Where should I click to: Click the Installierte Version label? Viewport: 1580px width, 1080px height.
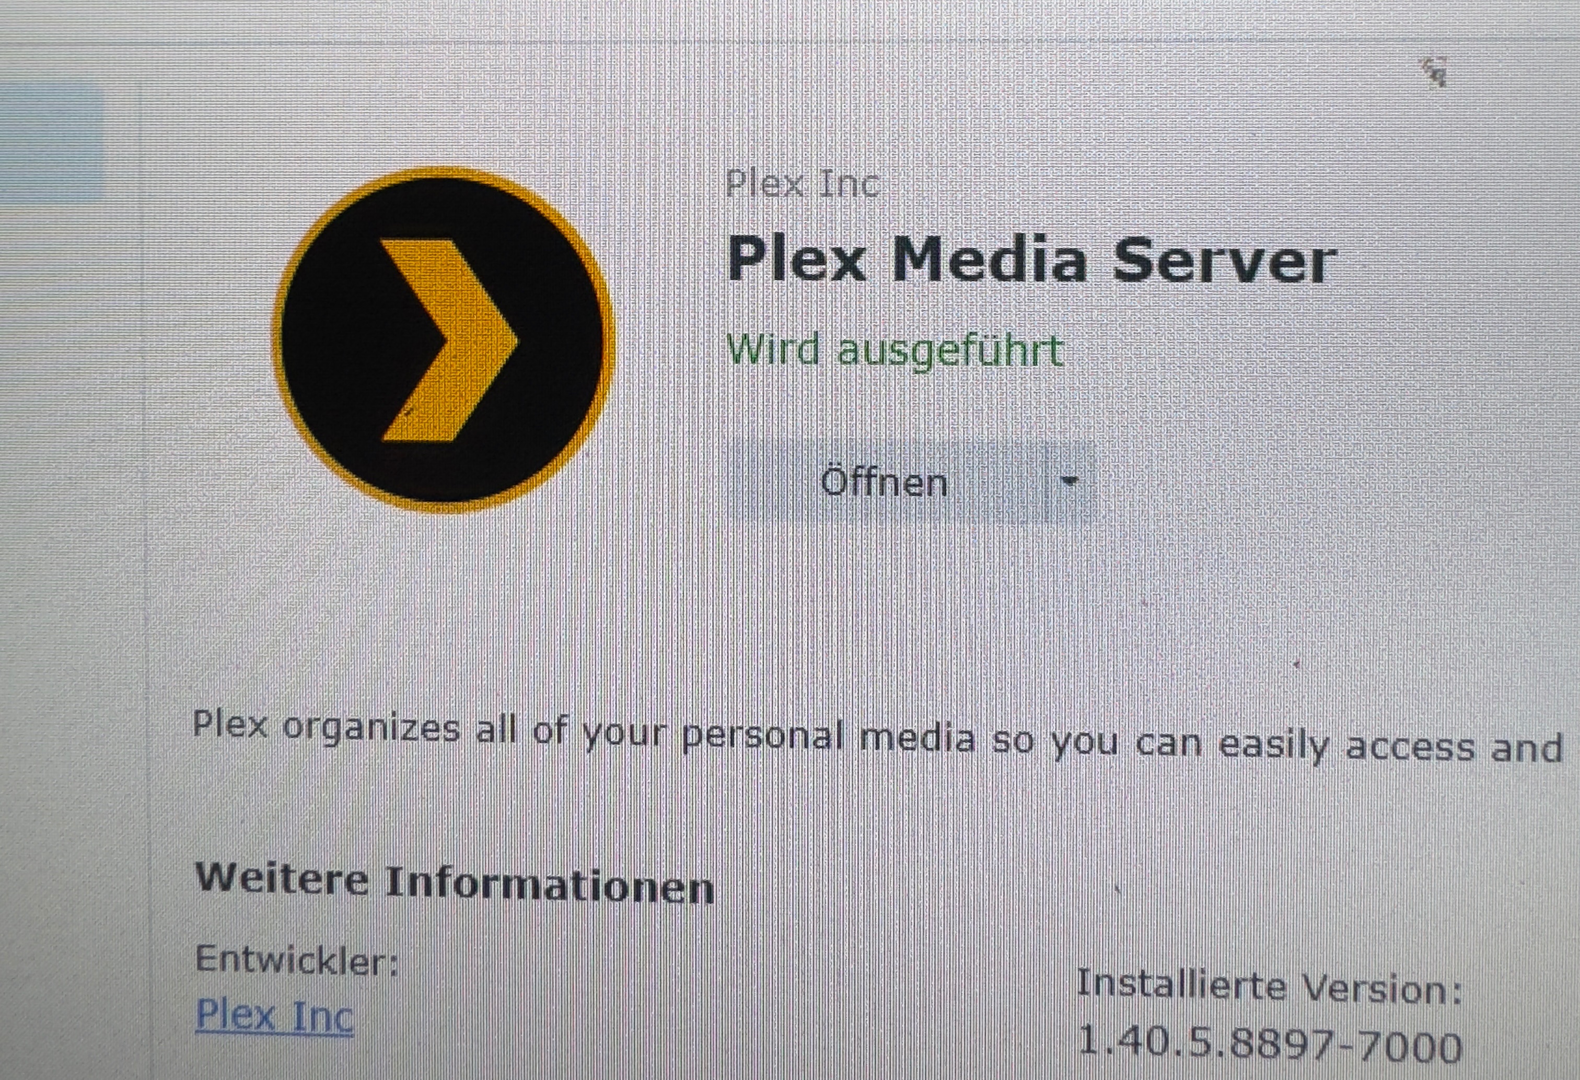coord(1269,987)
